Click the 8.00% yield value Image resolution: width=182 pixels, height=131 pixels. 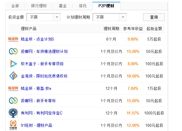(133, 64)
